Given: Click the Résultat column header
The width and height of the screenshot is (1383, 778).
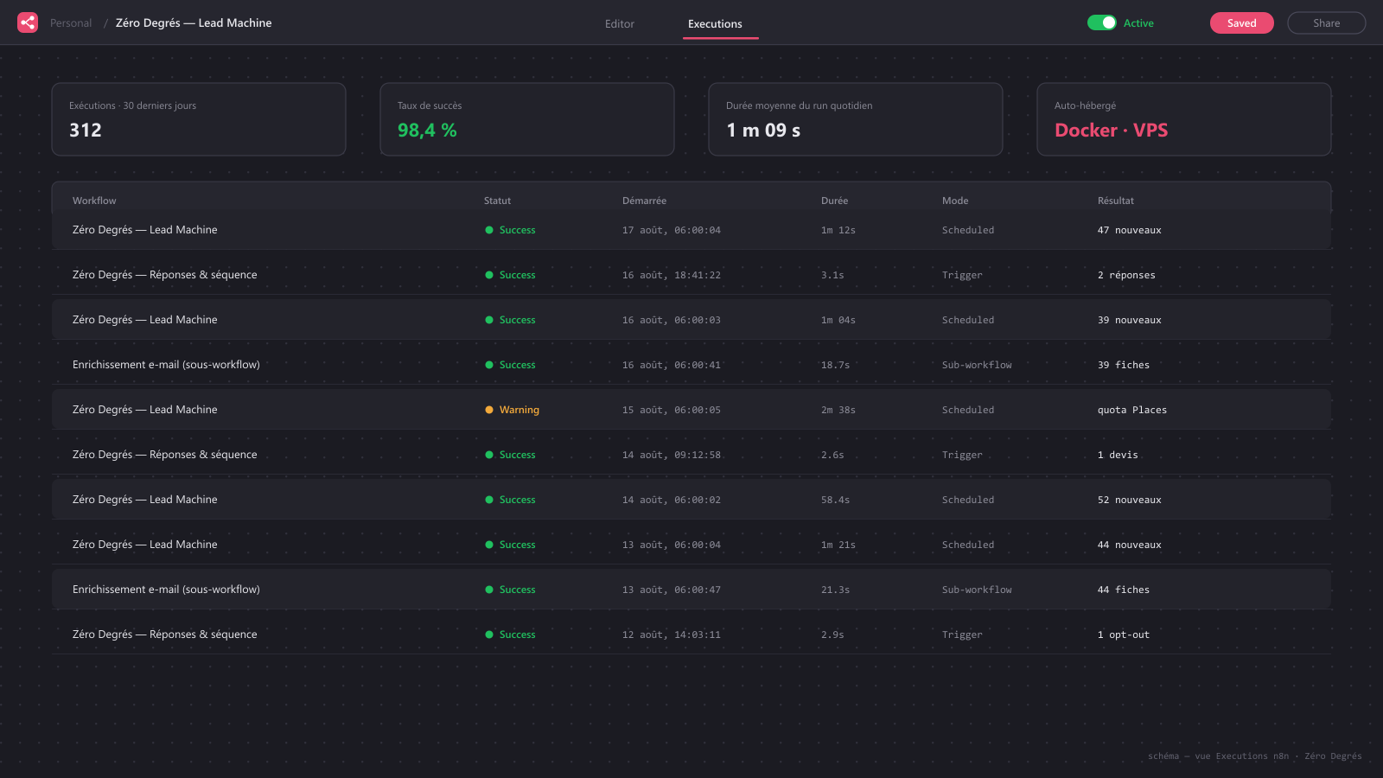Looking at the screenshot, I should coord(1116,201).
